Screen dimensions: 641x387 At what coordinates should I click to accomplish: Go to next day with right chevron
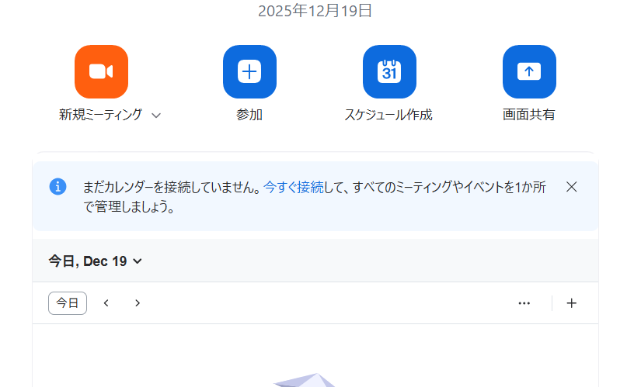(x=138, y=303)
